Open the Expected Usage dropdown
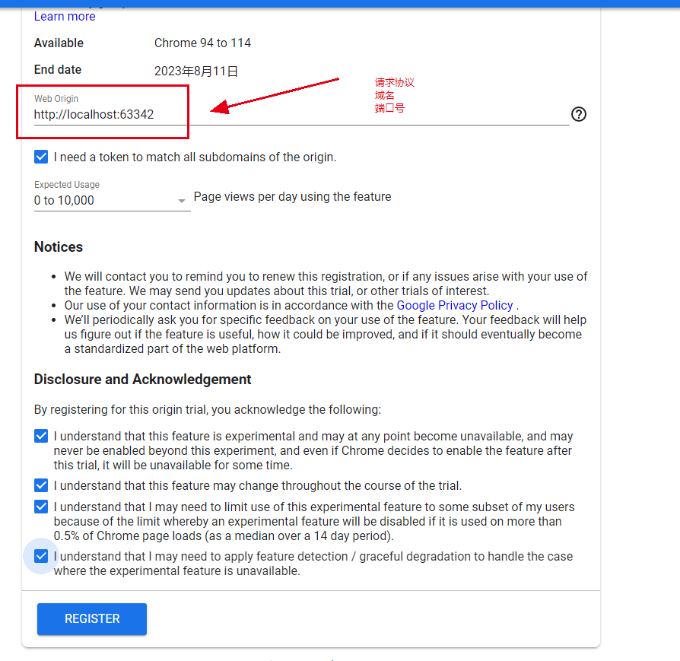This screenshot has height=661, width=680. [x=112, y=201]
